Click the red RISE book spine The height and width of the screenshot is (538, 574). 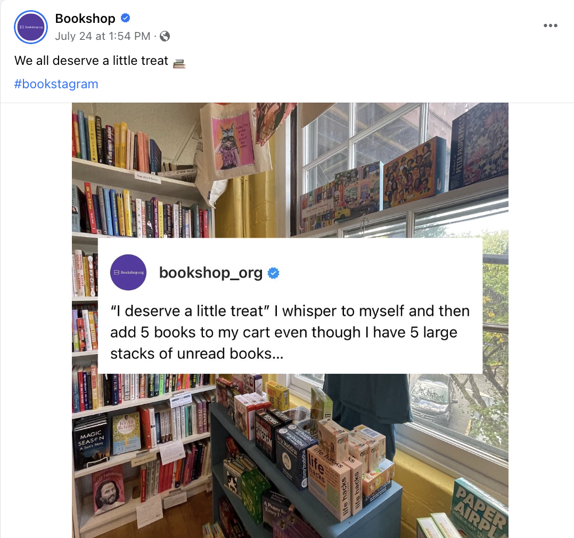pyautogui.click(x=90, y=207)
